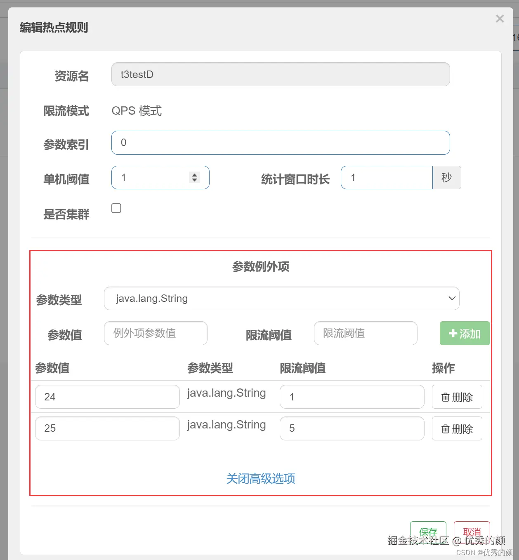Image resolution: width=519 pixels, height=560 pixels.
Task: Delete the parameter exception row with value 24
Action: point(457,397)
